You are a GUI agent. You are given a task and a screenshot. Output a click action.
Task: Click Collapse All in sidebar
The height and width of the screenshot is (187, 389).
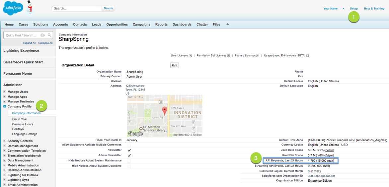pyautogui.click(x=45, y=43)
